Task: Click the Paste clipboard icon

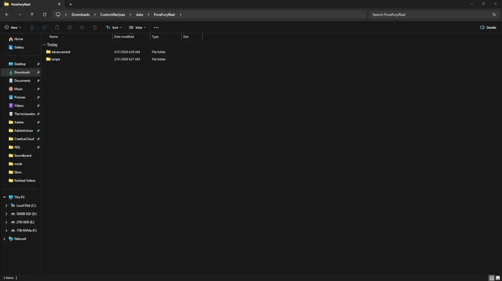Action: point(57,27)
